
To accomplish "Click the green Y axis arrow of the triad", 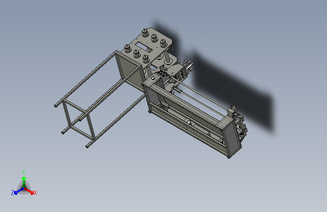I will pyautogui.click(x=24, y=182).
